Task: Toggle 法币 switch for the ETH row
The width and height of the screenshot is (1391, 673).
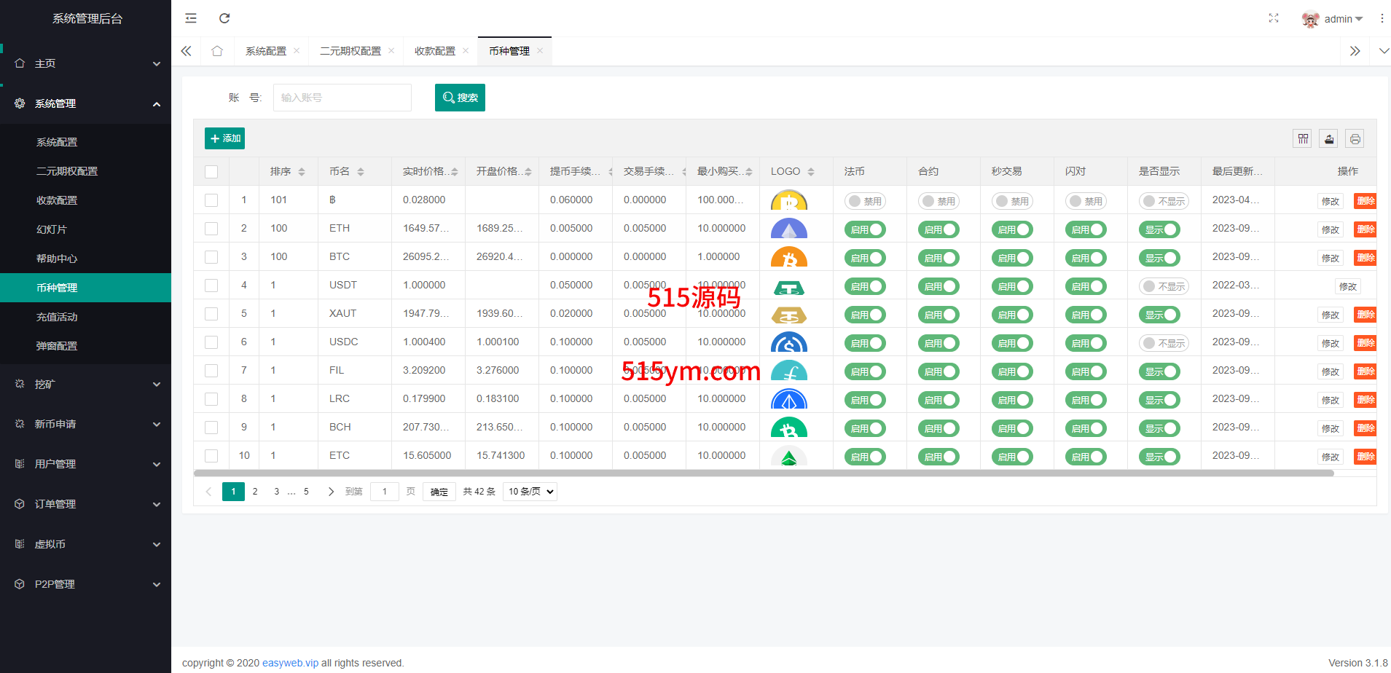Action: point(865,229)
